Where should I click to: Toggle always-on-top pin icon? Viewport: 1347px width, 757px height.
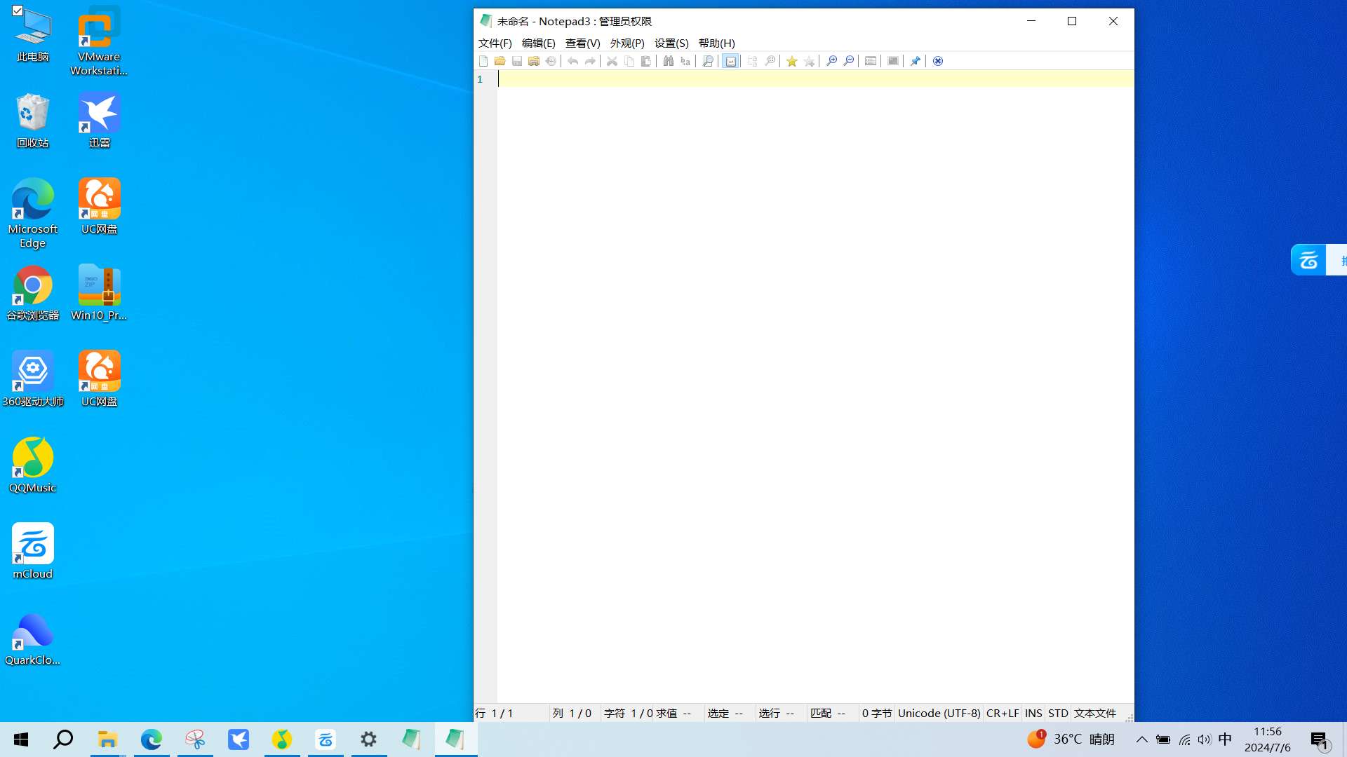pos(915,61)
